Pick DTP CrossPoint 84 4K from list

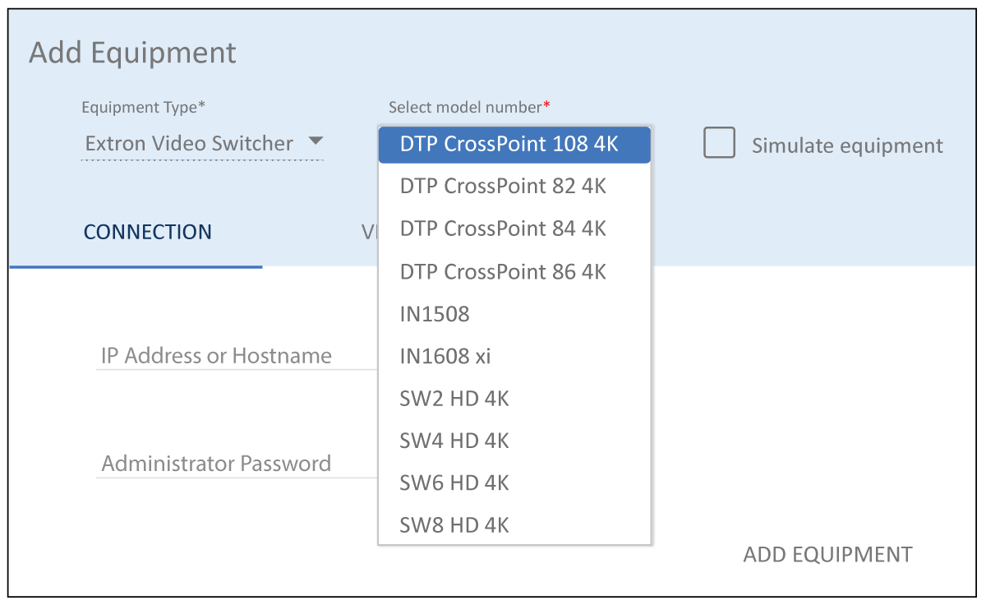514,229
